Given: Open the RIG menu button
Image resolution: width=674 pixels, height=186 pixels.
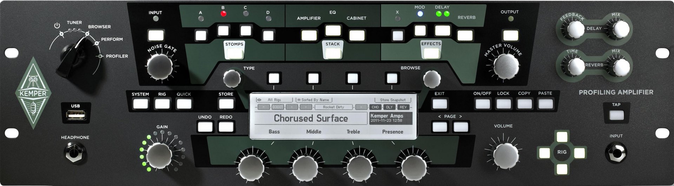Looking at the screenshot, I should click(x=162, y=104).
